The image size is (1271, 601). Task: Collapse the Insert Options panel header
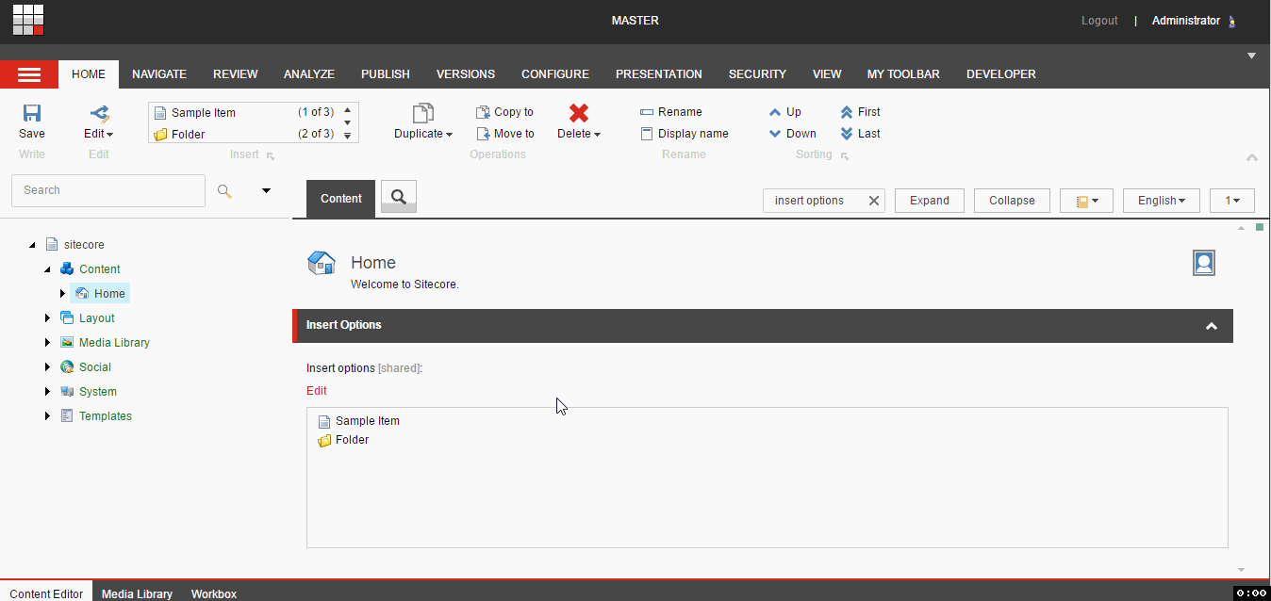[1212, 325]
